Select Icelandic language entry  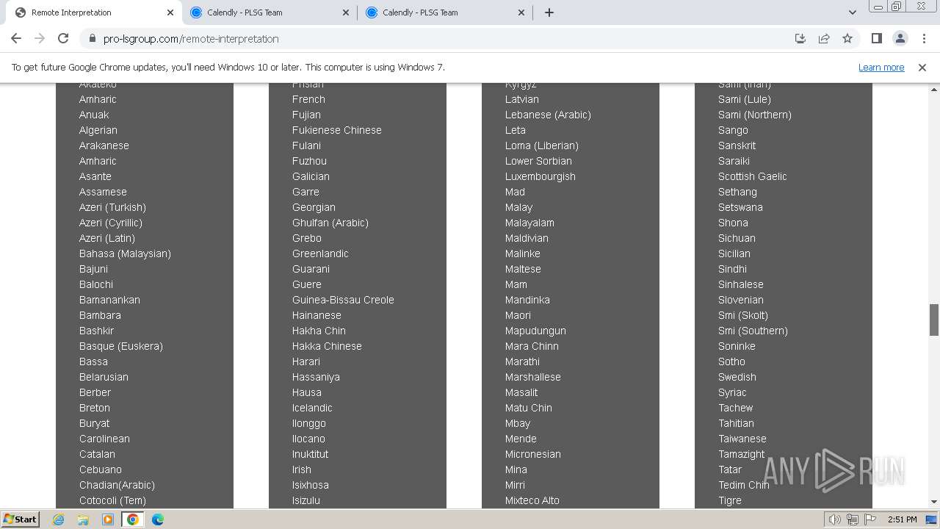[x=312, y=408]
